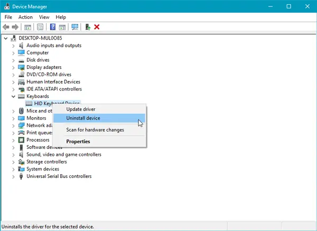Image resolution: width=317 pixels, height=231 pixels.
Task: Click the status bar text 'Uninstalls the driver'
Action: pos(48,227)
